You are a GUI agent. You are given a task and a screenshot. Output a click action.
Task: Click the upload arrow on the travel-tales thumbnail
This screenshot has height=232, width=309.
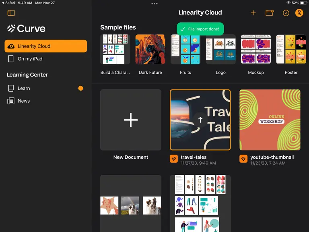coord(200,120)
